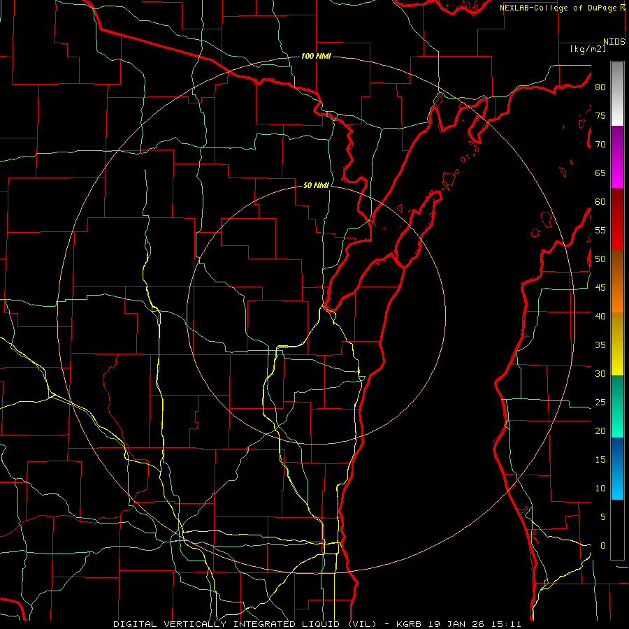Click the 0 value on the scale
The width and height of the screenshot is (629, 629).
(x=603, y=546)
